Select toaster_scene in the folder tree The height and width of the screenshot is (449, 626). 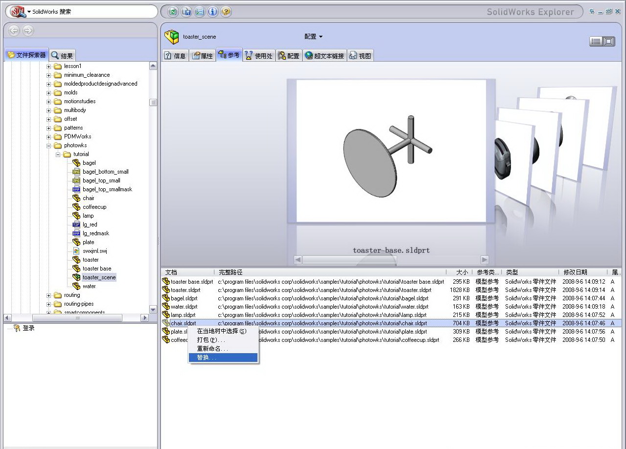[x=99, y=277]
